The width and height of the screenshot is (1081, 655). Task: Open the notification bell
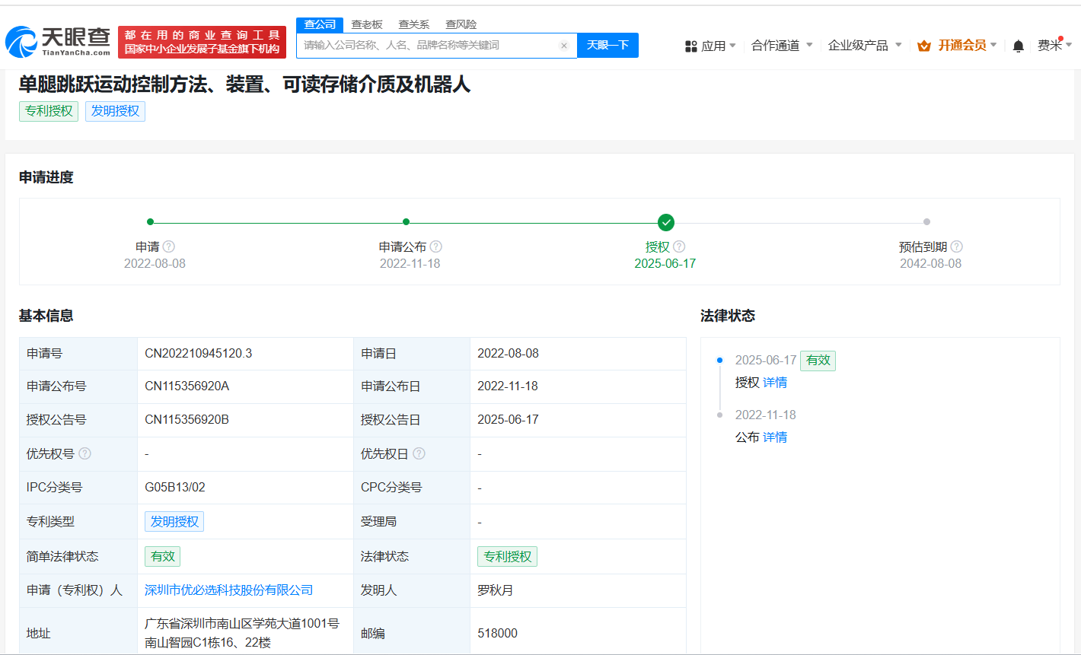[x=1018, y=46]
